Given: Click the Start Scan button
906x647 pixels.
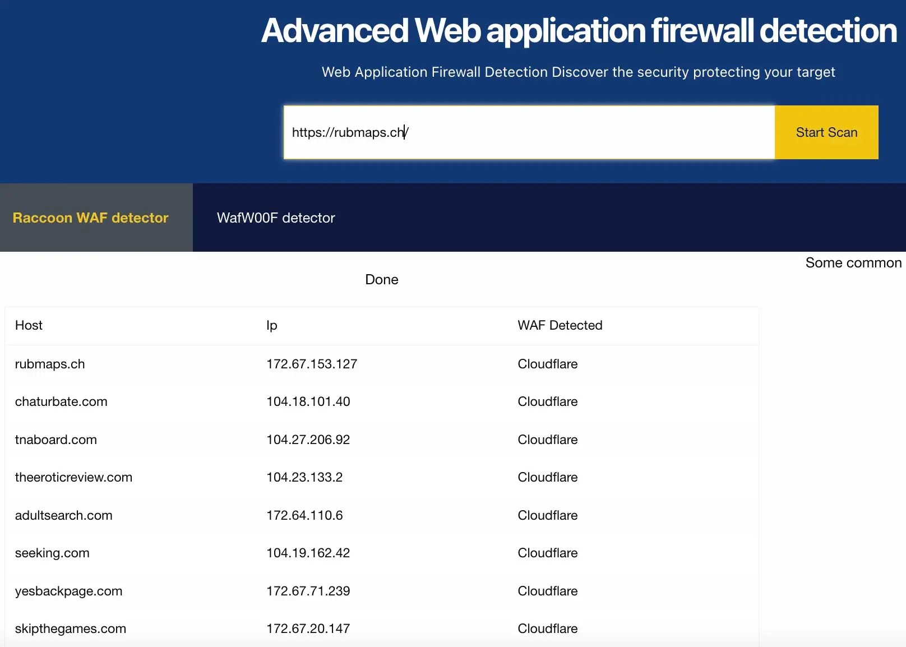Looking at the screenshot, I should 826,132.
